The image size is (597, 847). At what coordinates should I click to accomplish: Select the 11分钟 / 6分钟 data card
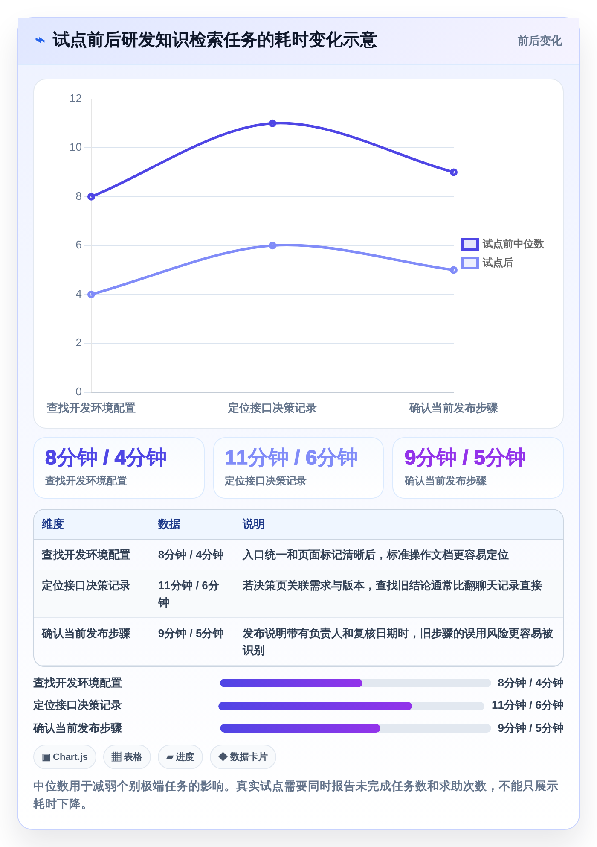[x=298, y=468]
